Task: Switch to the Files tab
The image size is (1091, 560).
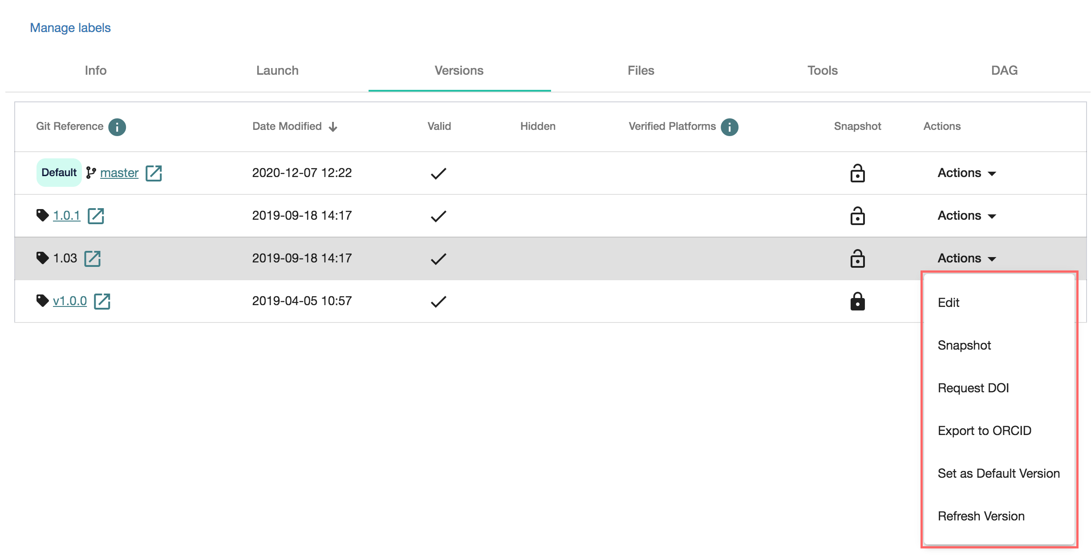Action: (641, 70)
